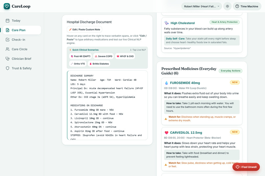This screenshot has width=265, height=176.
Task: Click the Care Circle people icon
Action: tap(8, 49)
